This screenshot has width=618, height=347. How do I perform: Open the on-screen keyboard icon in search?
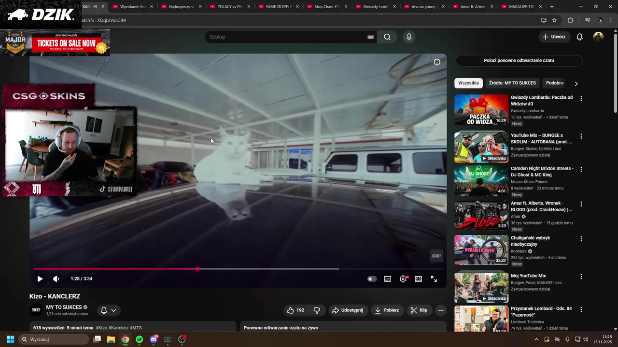coord(370,37)
